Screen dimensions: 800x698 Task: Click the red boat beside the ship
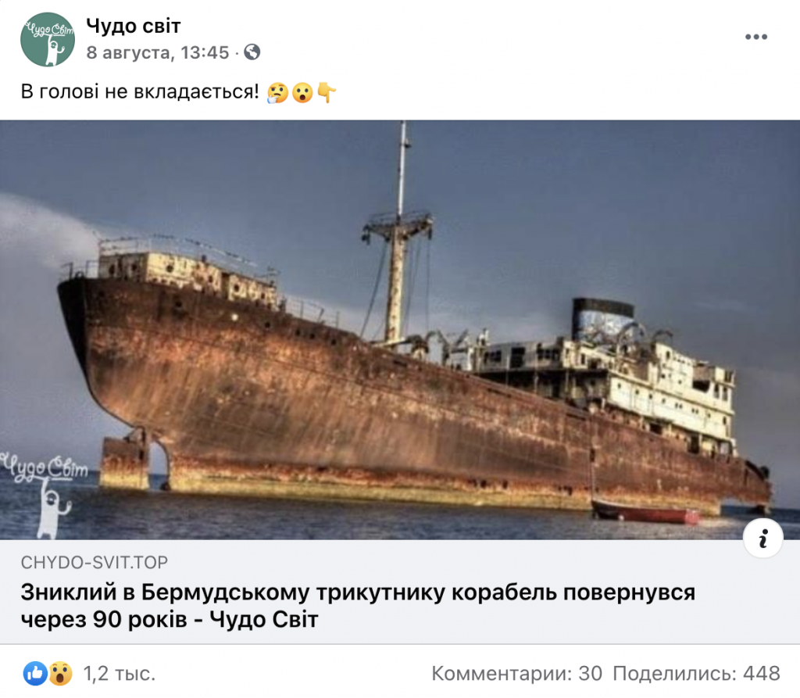(x=645, y=512)
